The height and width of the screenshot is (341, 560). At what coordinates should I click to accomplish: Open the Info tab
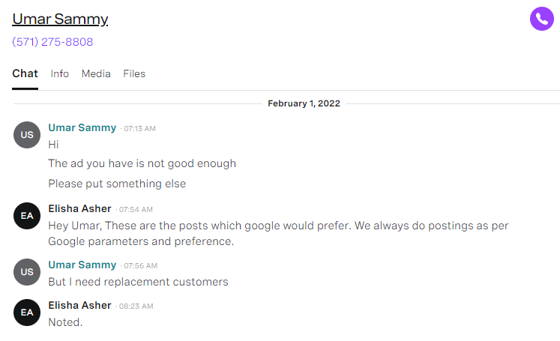60,73
